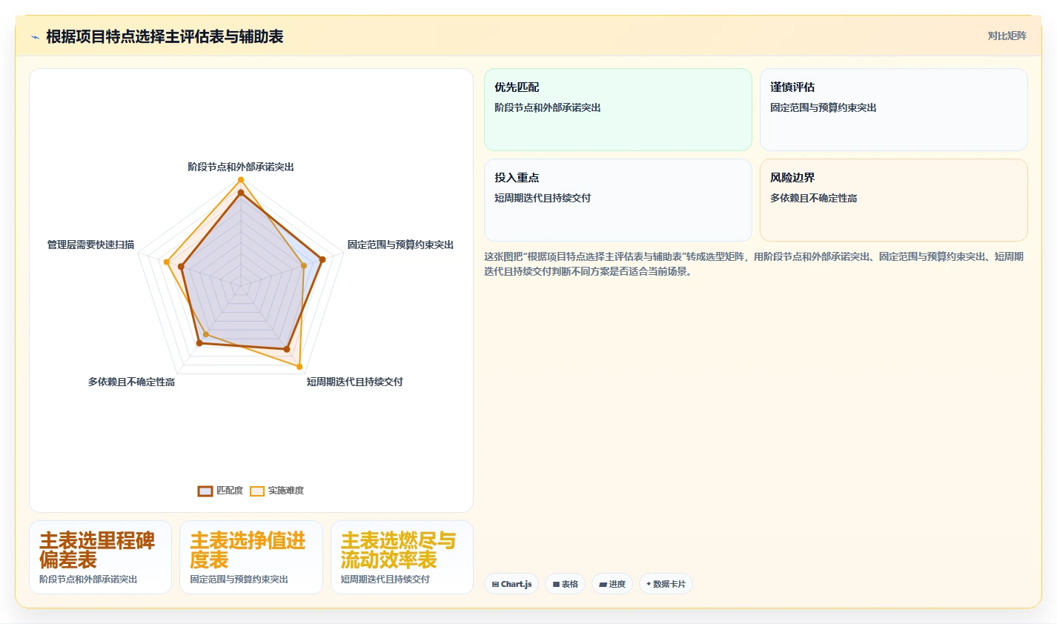Click the 匹配度 legend text
Screen dimensions: 1057x624
point(230,491)
